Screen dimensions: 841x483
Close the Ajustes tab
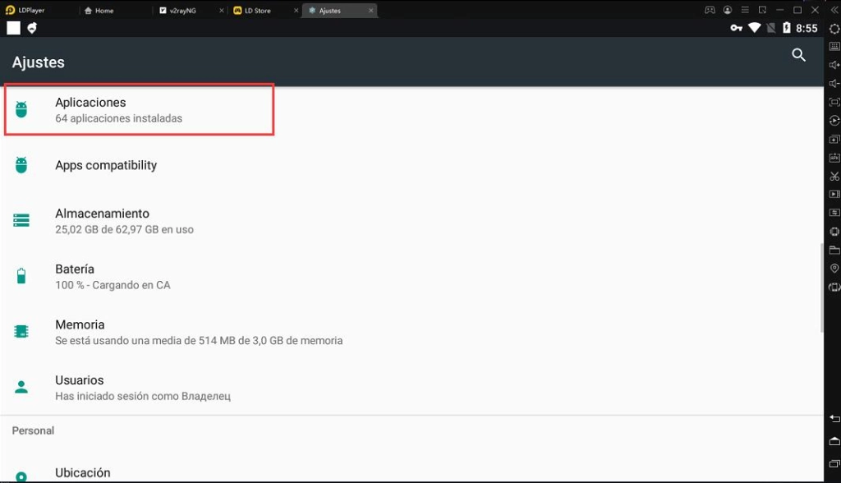tap(370, 10)
